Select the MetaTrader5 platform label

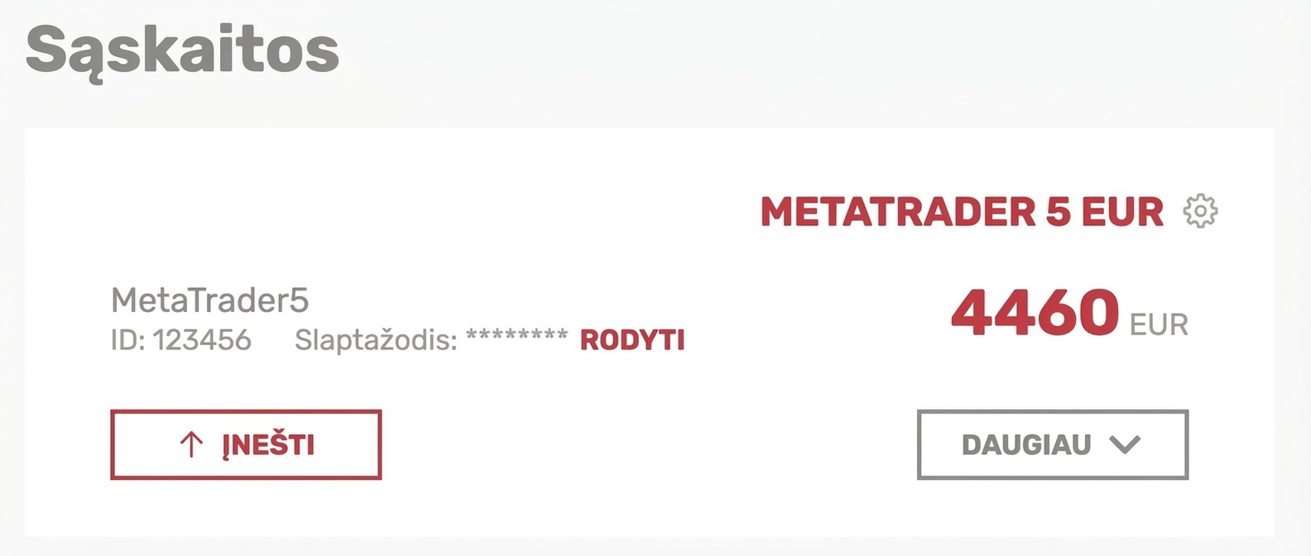[x=210, y=300]
